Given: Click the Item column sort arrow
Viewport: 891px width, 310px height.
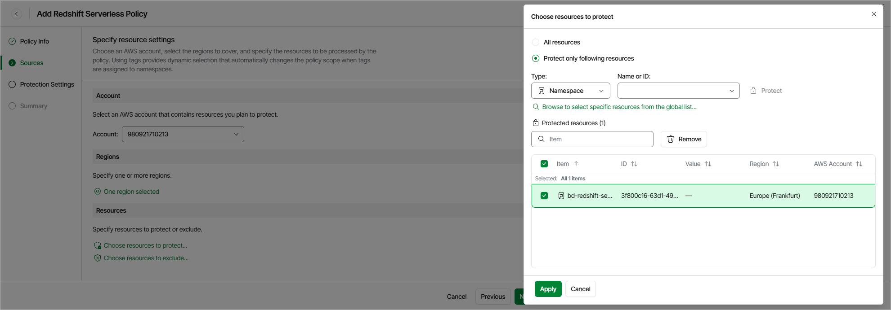Looking at the screenshot, I should 576,164.
